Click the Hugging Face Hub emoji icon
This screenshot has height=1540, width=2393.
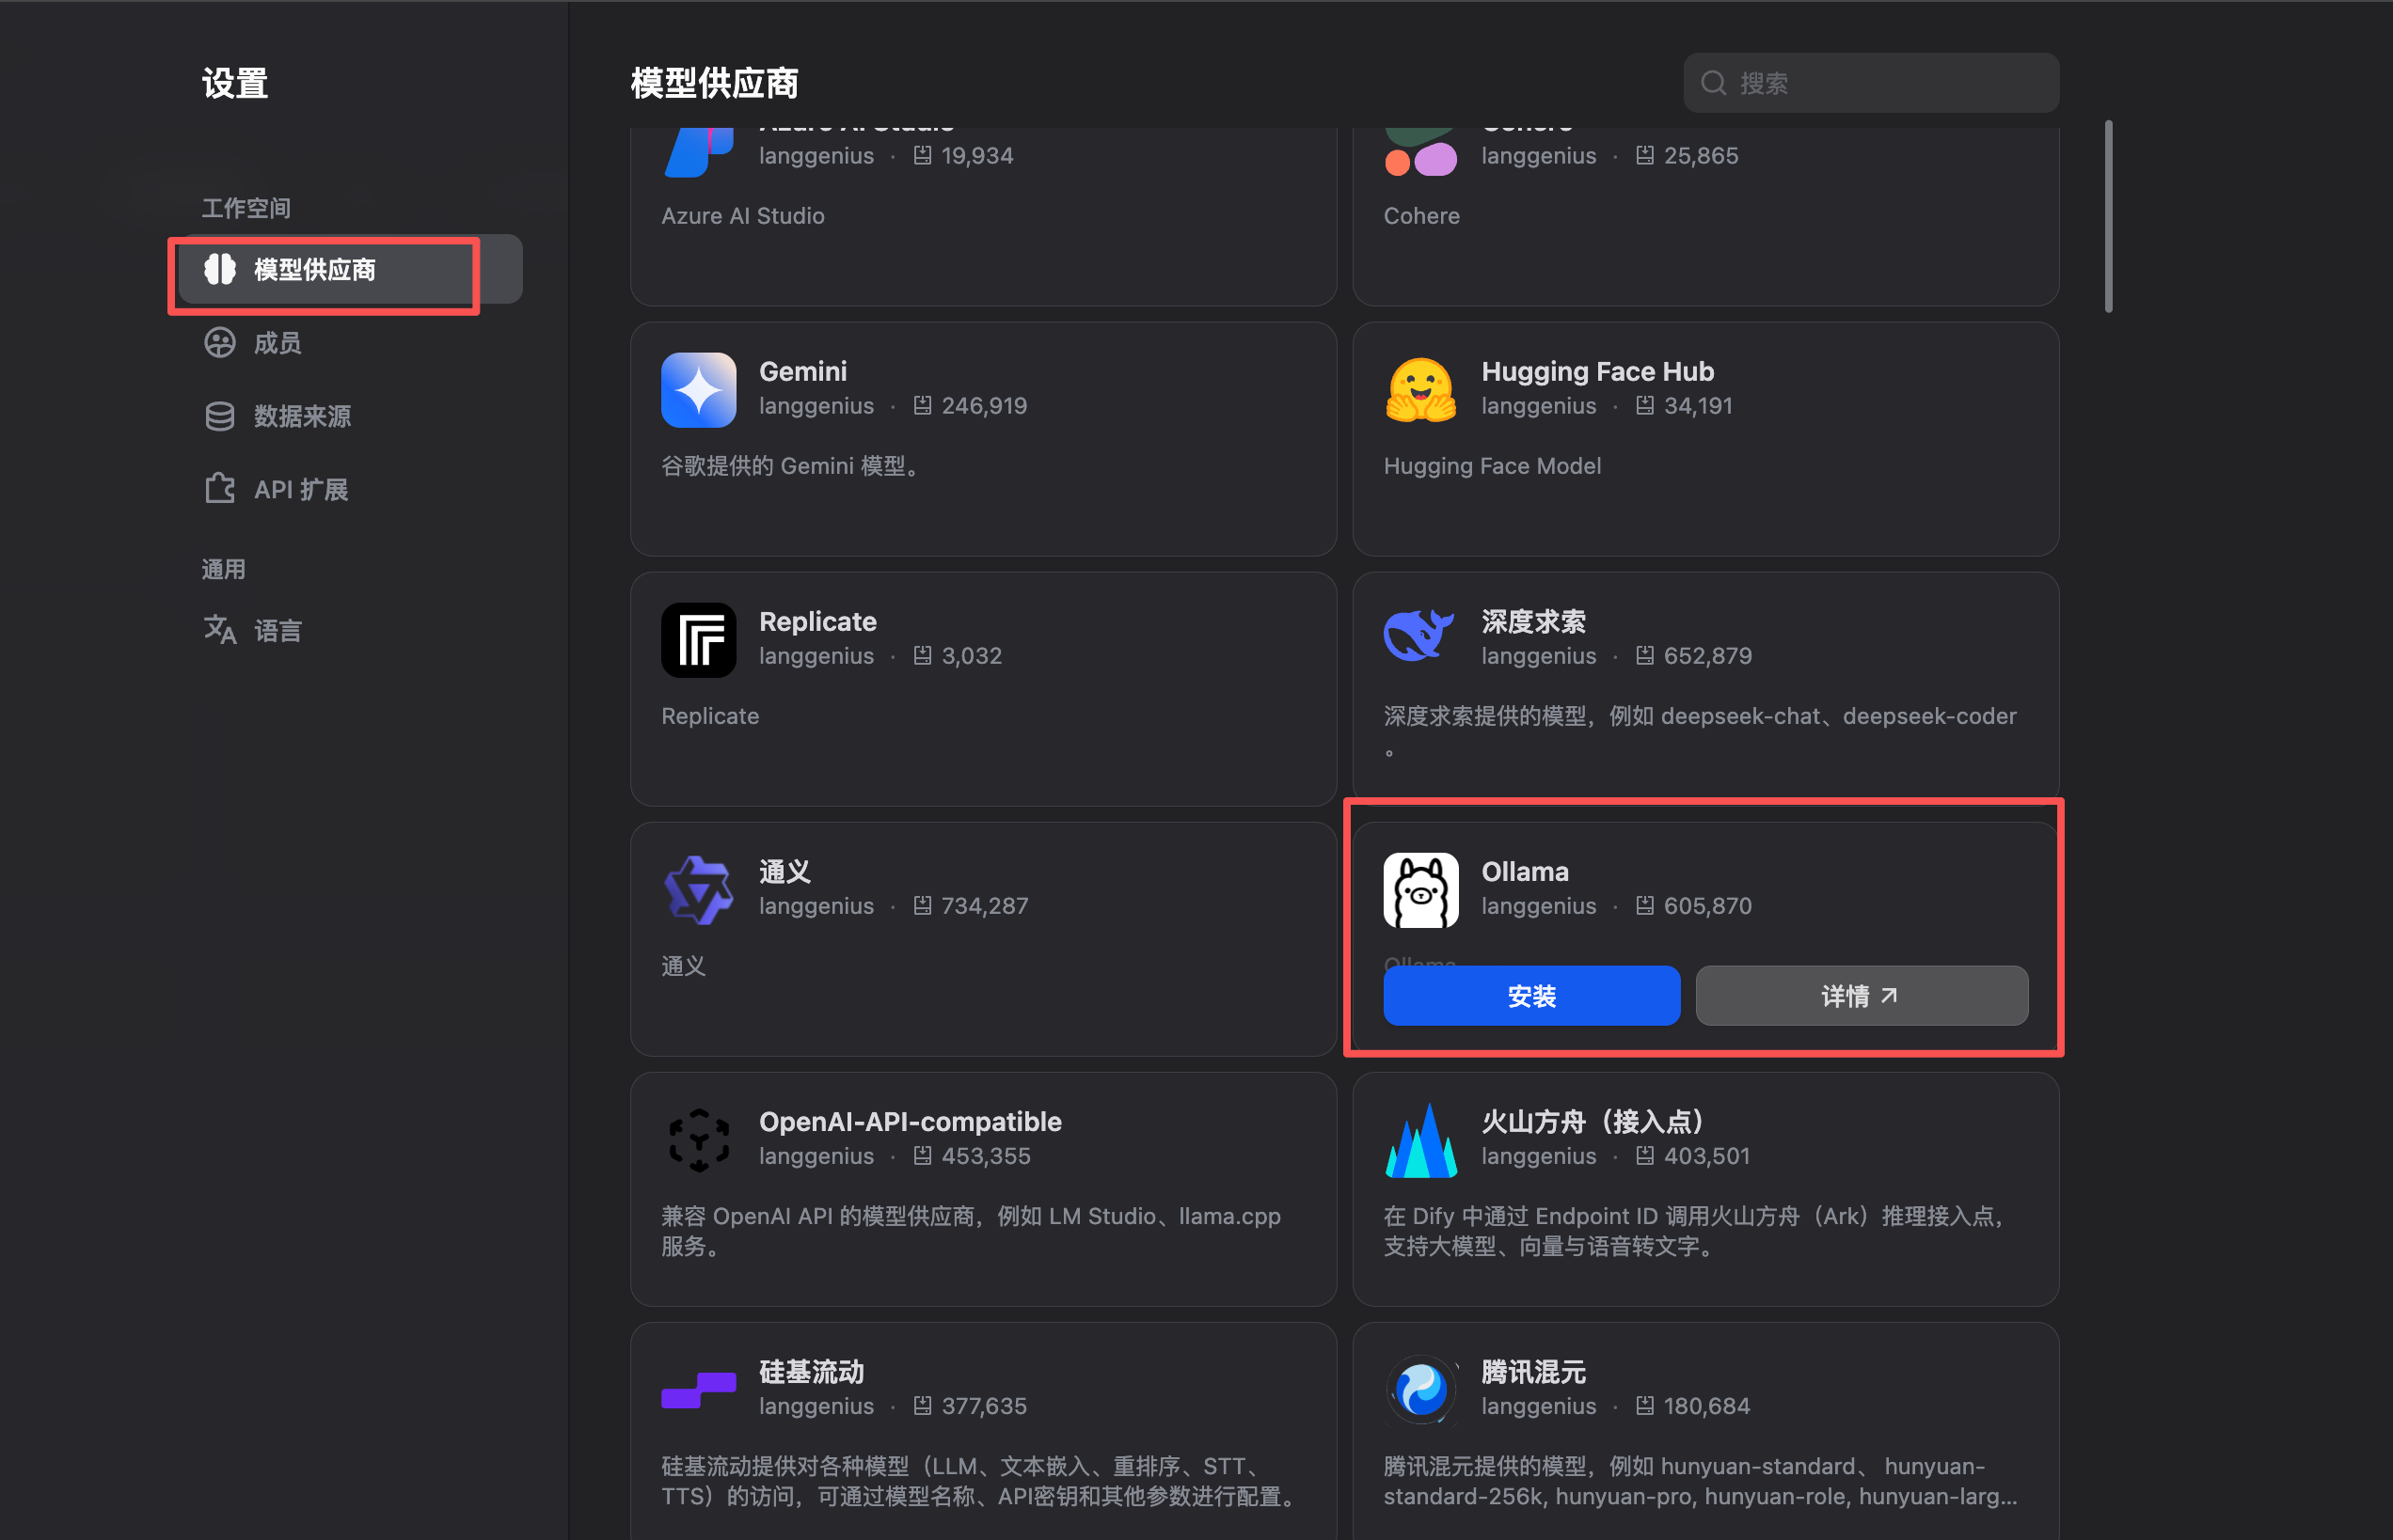click(x=1420, y=390)
